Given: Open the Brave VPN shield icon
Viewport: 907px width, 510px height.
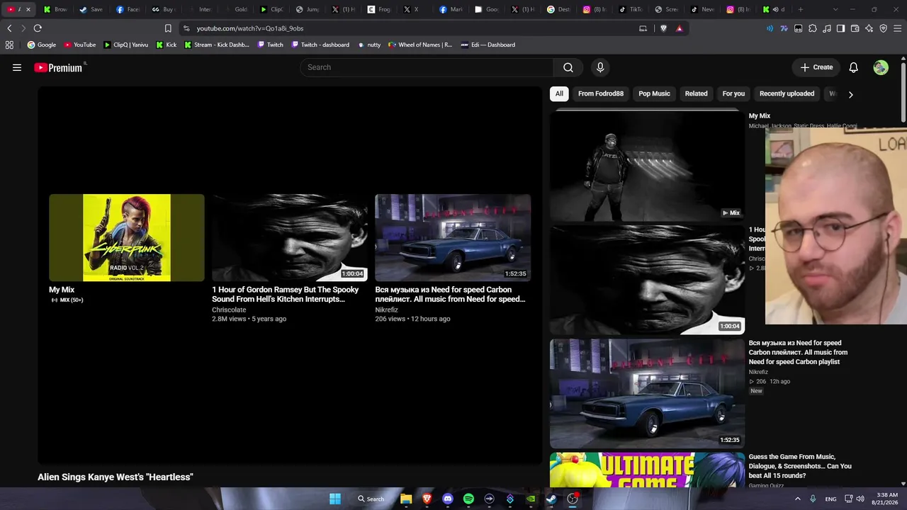Looking at the screenshot, I should coord(884,28).
